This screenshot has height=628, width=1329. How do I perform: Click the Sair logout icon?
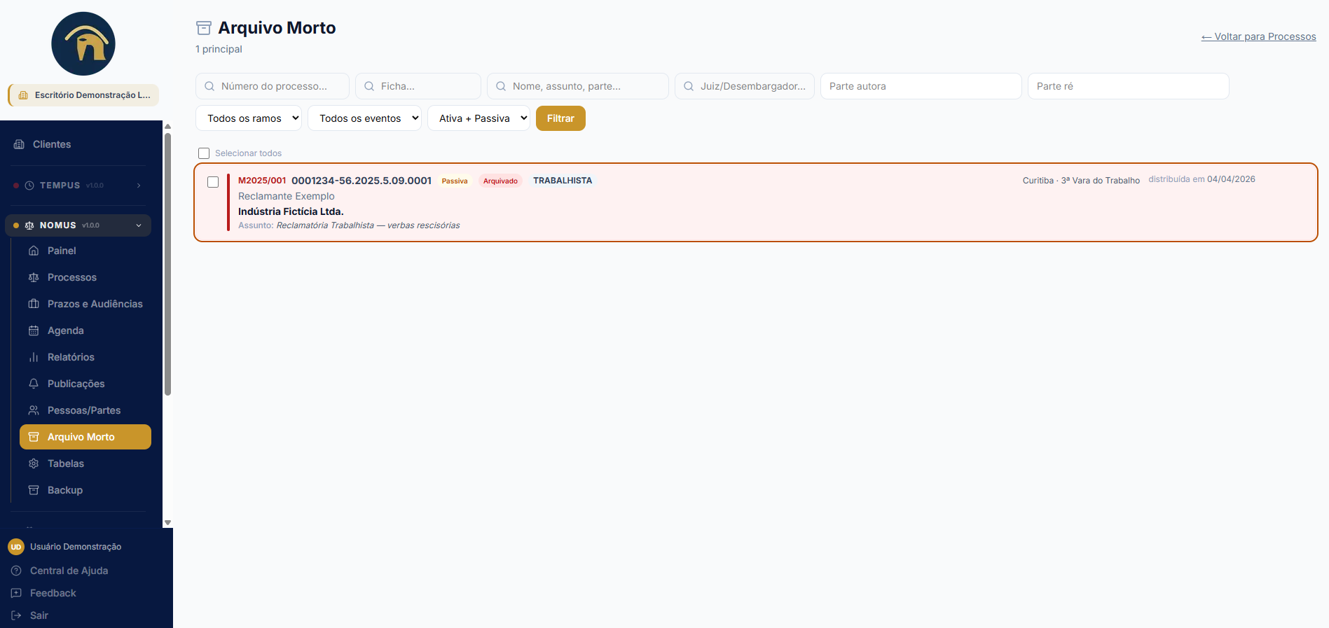pos(16,615)
